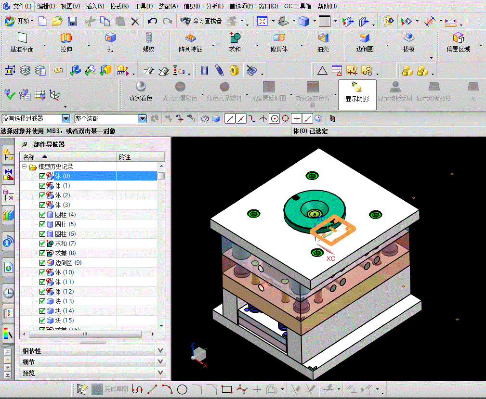Toggle checkbox for 圆柱 (4)

click(x=42, y=215)
